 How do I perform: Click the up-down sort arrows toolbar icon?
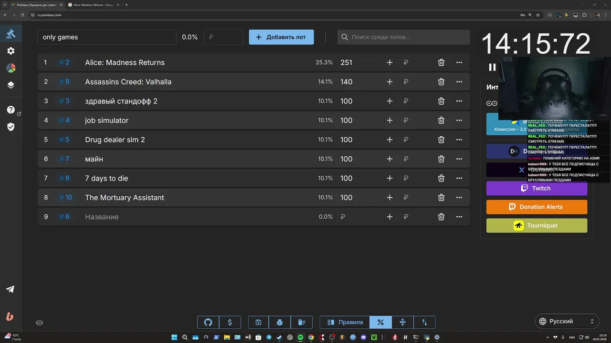[424, 322]
